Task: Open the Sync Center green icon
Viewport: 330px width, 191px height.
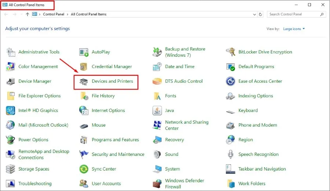Action: (84, 169)
